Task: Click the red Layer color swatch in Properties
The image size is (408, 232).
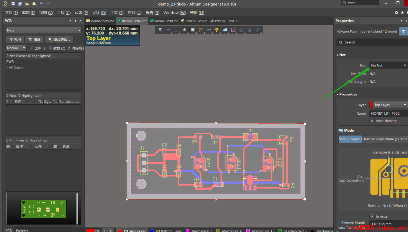Action: point(371,105)
